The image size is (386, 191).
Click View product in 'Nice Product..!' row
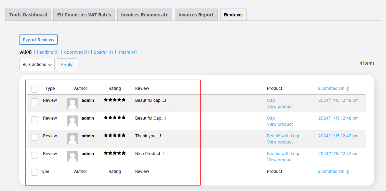(280, 160)
